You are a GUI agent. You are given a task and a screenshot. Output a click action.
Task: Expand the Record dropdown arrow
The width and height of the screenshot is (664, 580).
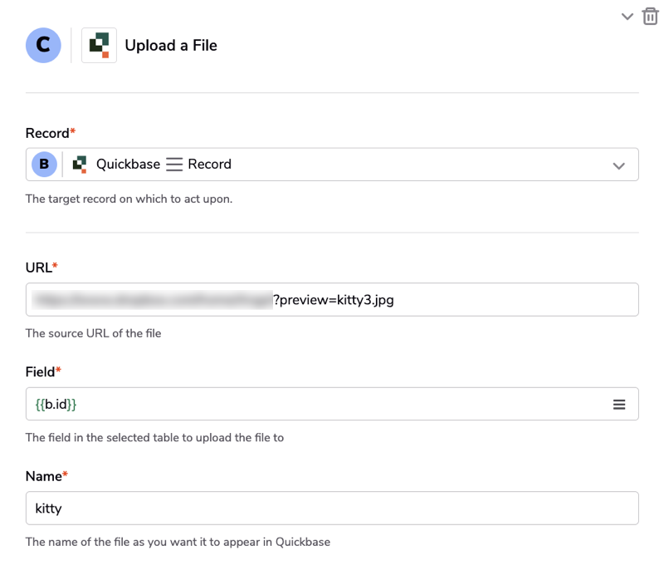click(x=618, y=165)
